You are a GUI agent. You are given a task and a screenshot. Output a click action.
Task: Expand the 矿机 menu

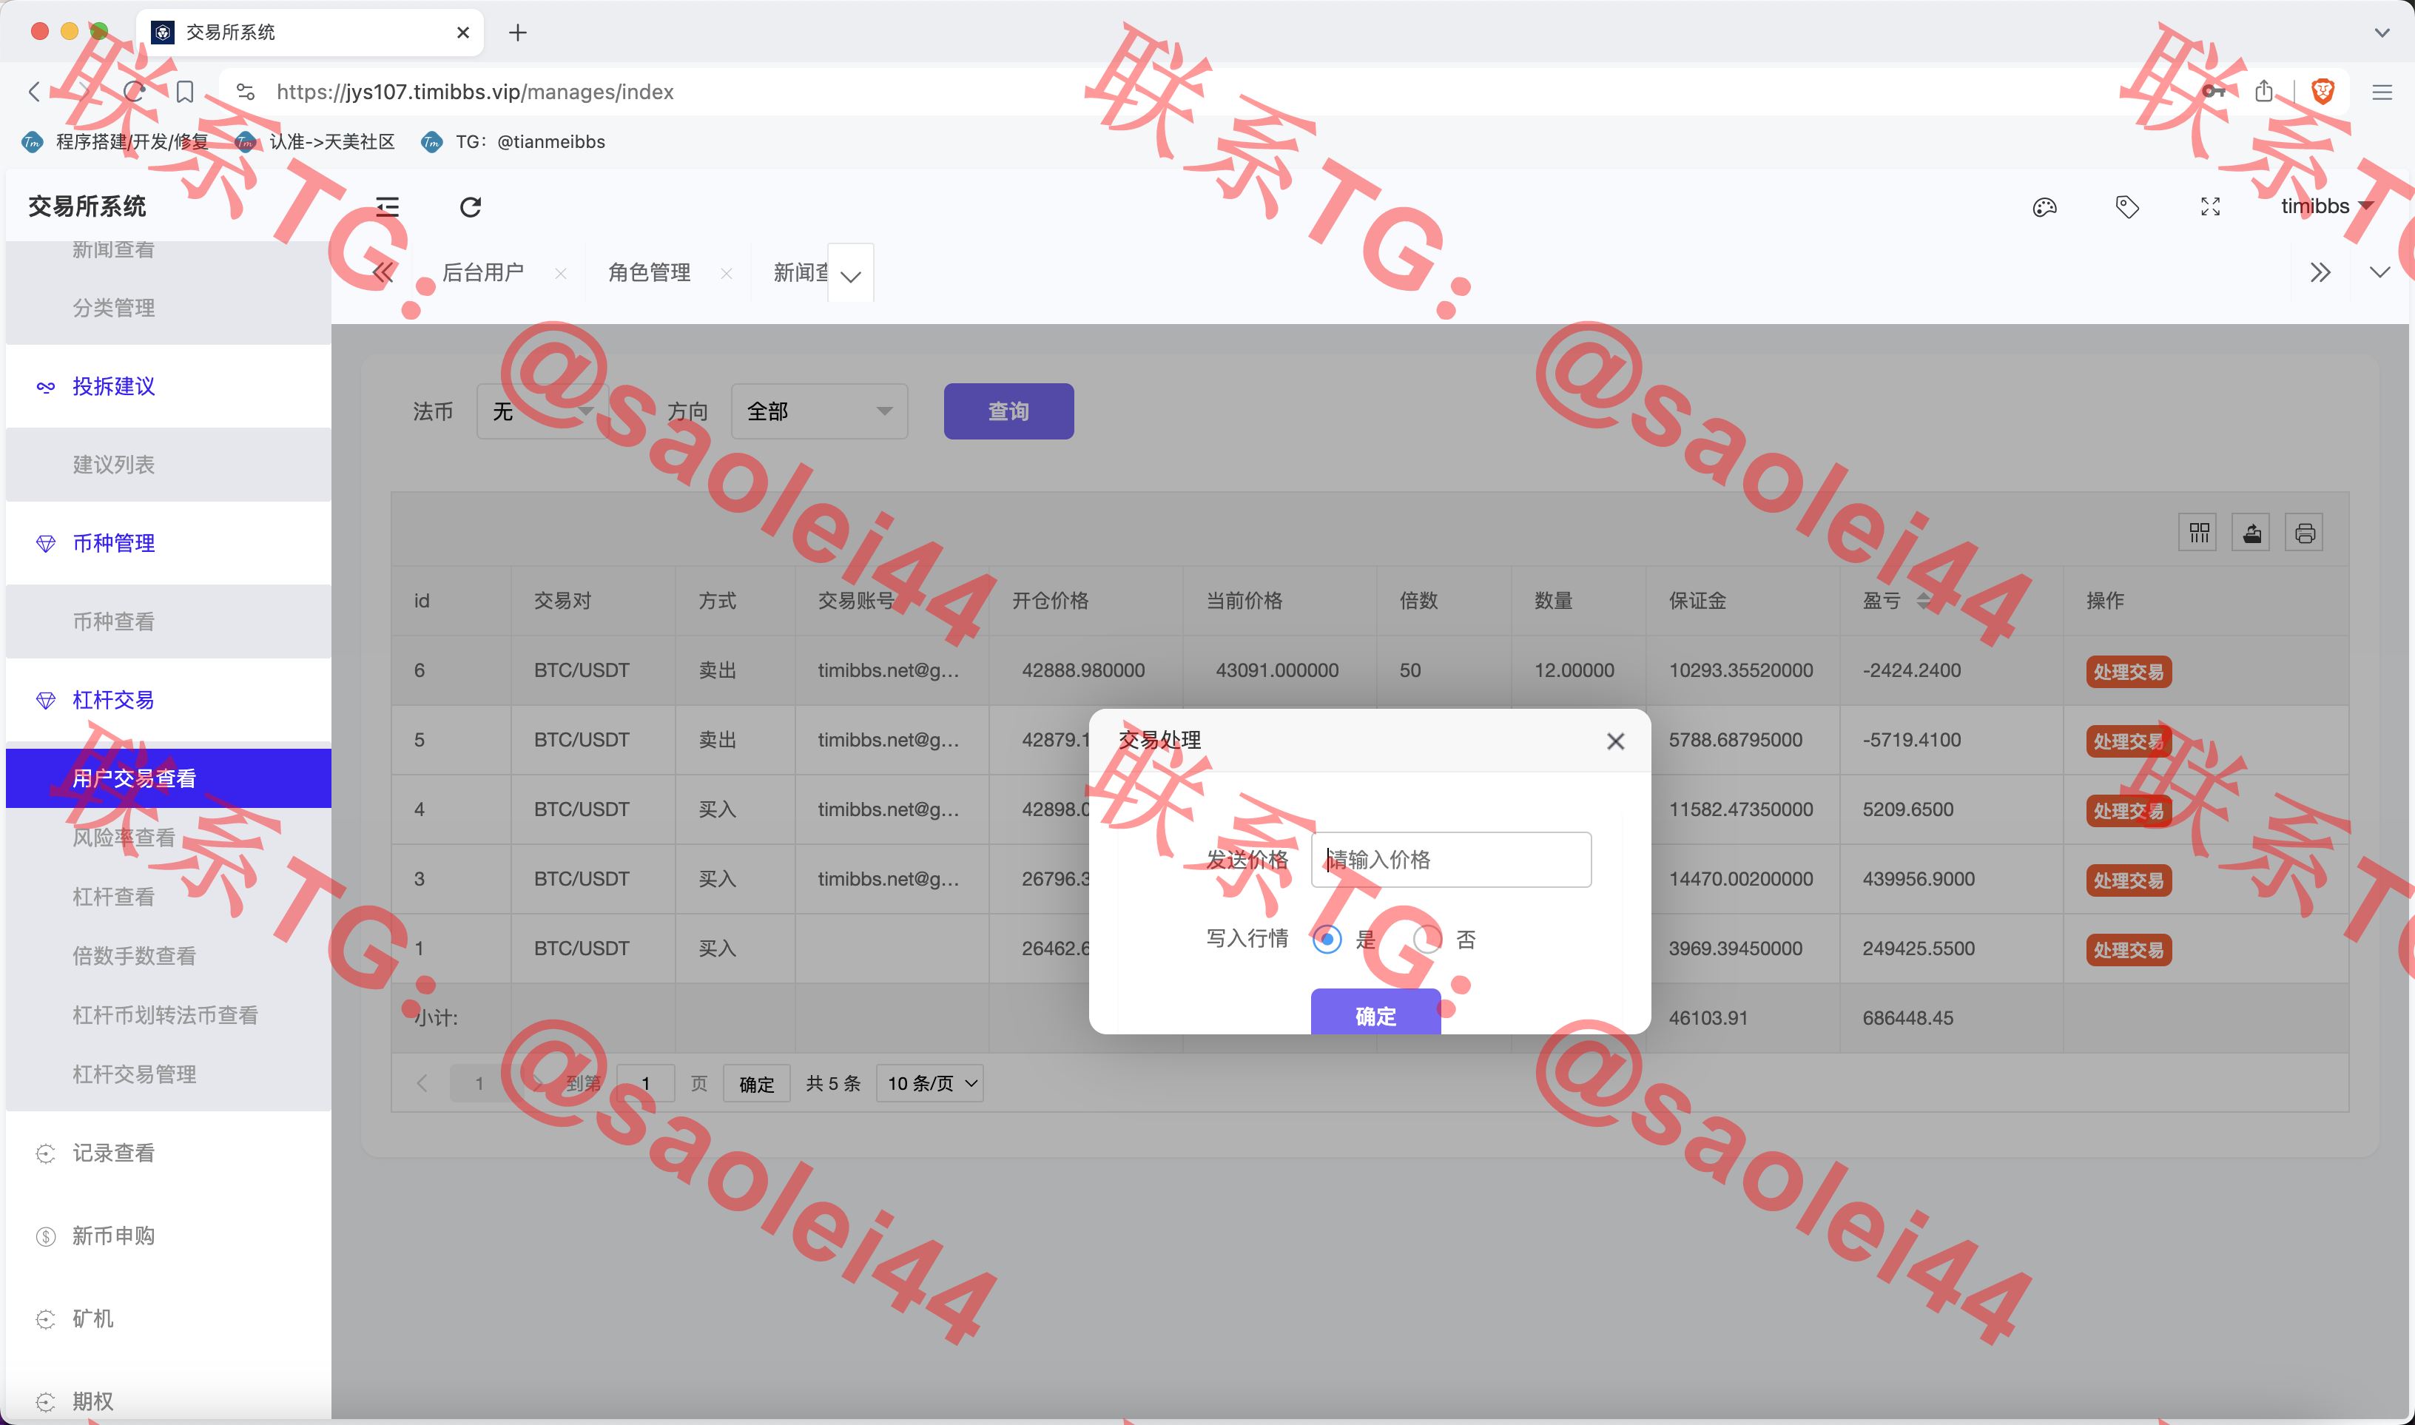point(168,1318)
